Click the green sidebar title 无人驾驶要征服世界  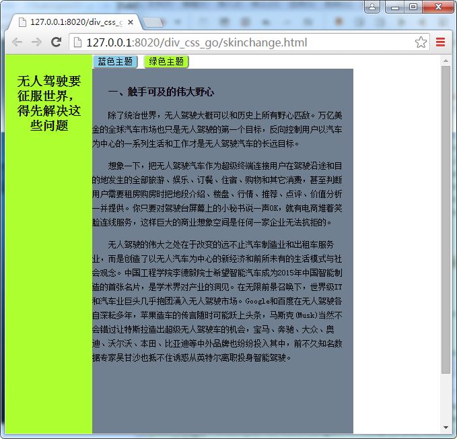coord(48,103)
